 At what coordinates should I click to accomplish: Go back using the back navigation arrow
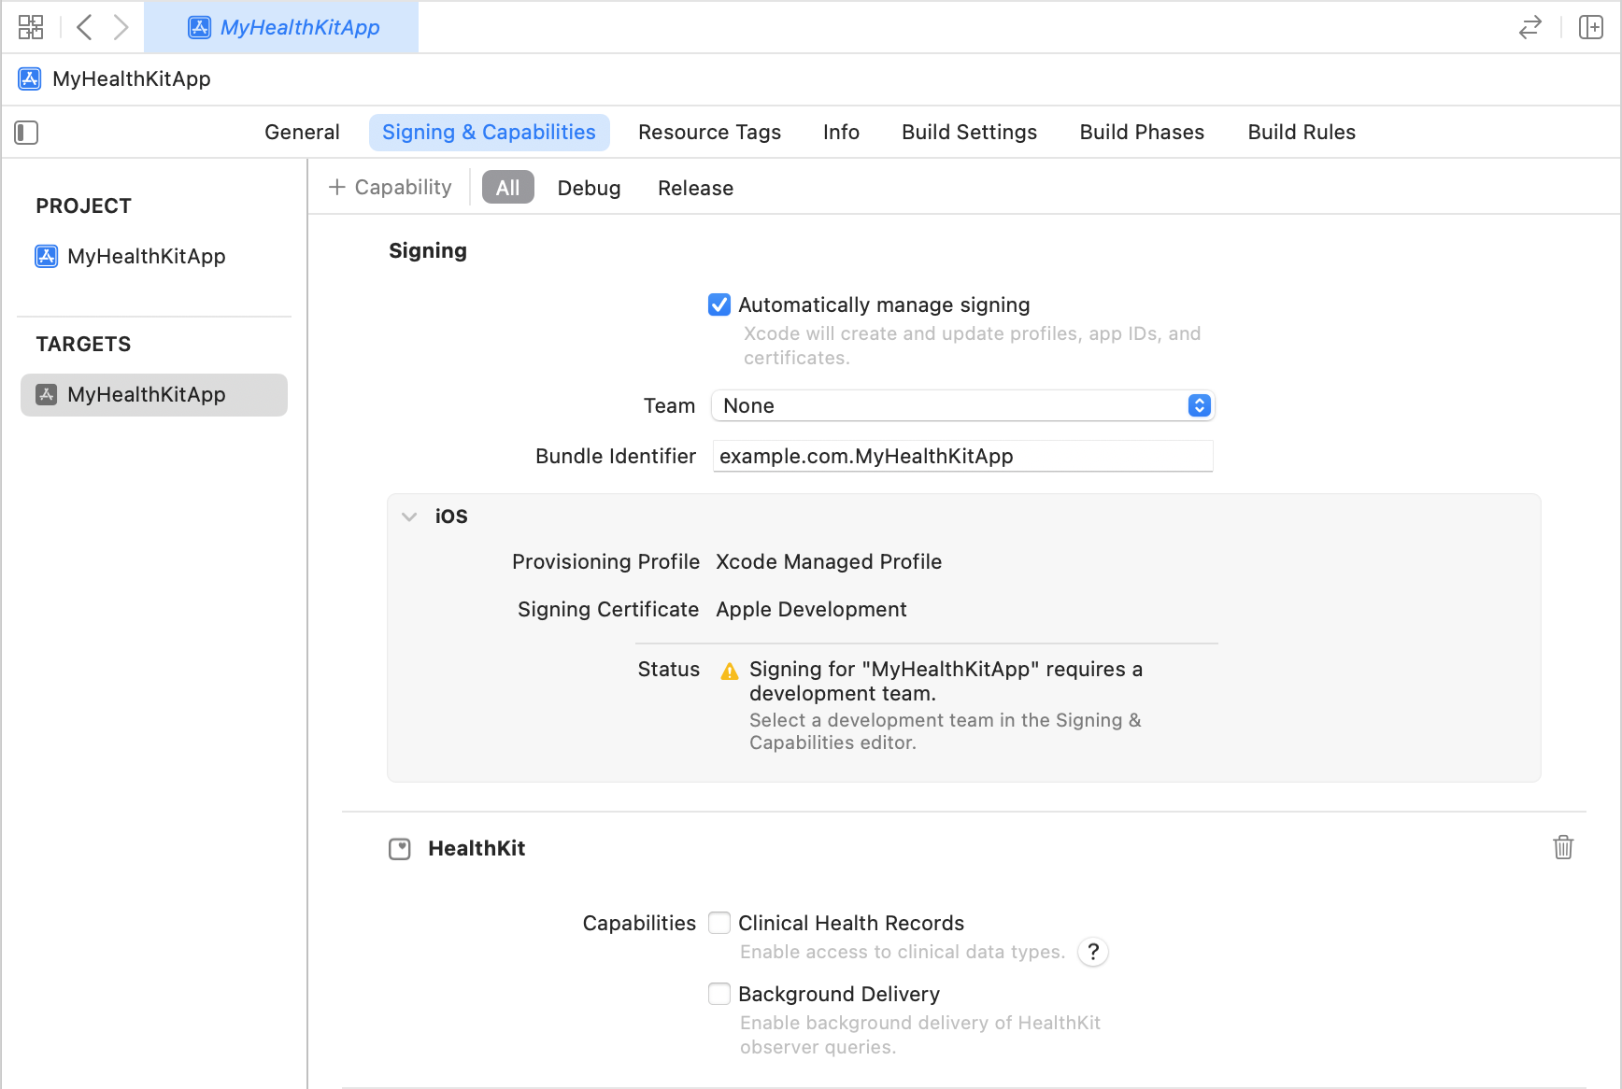pos(84,27)
